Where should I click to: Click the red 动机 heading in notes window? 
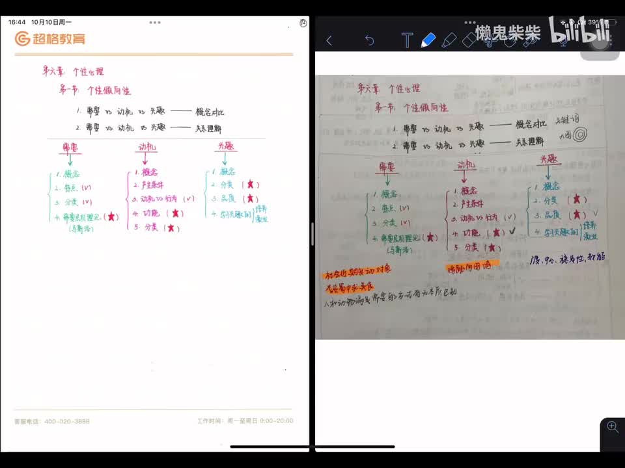pos(465,164)
